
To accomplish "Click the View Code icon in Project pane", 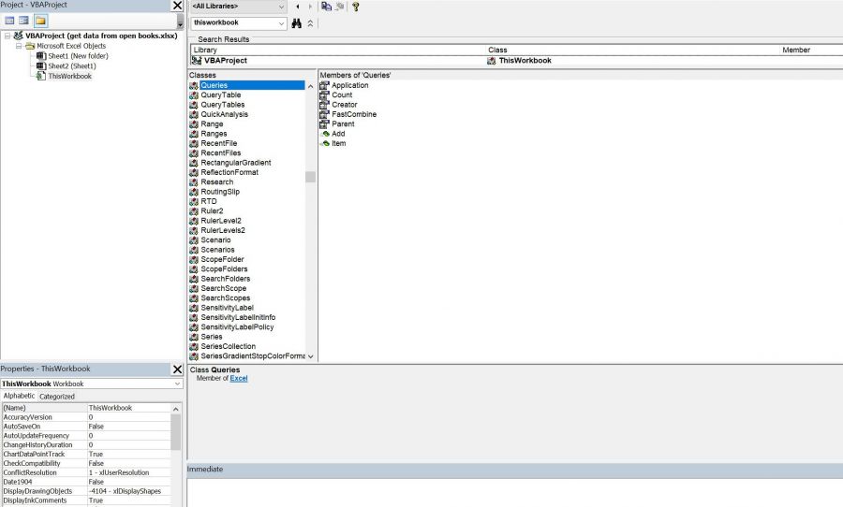I will (x=9, y=21).
